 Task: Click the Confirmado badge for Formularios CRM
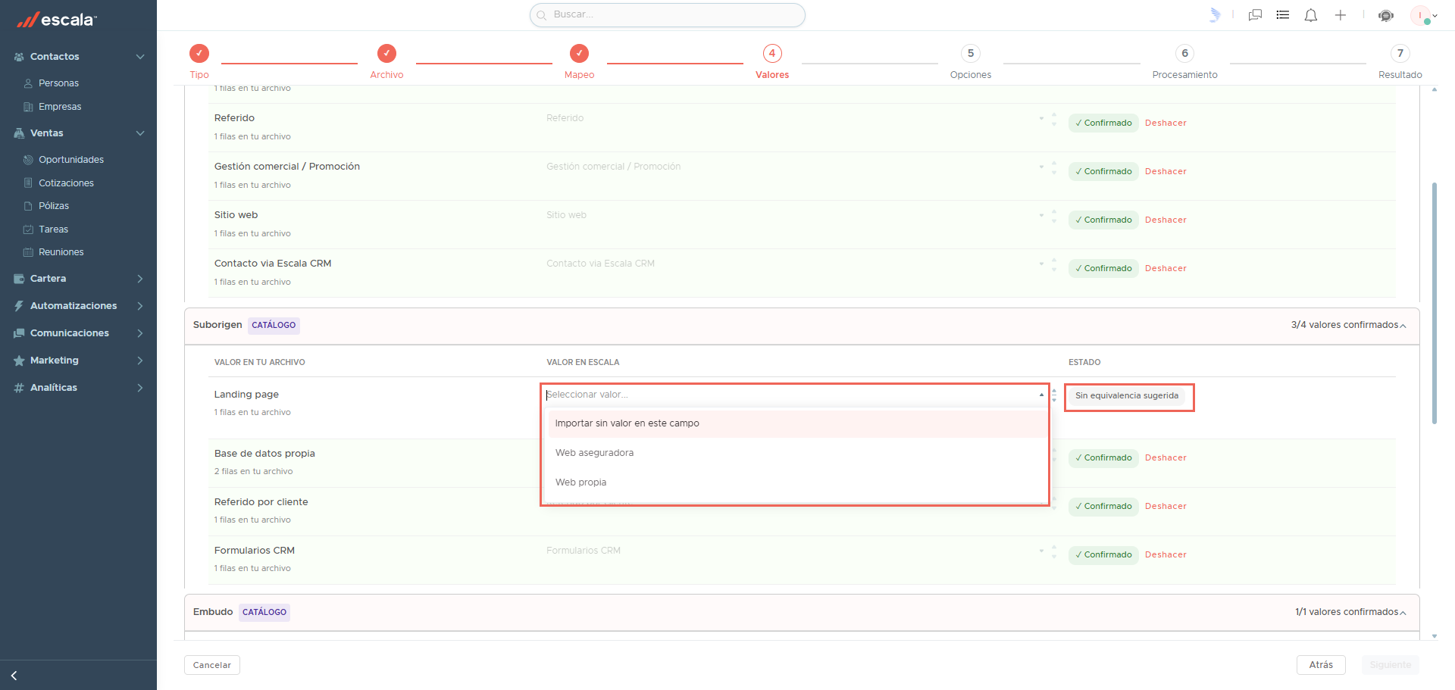(x=1103, y=555)
